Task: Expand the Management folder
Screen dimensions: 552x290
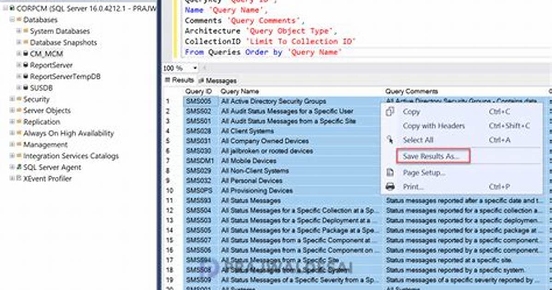Action: pyautogui.click(x=12, y=145)
